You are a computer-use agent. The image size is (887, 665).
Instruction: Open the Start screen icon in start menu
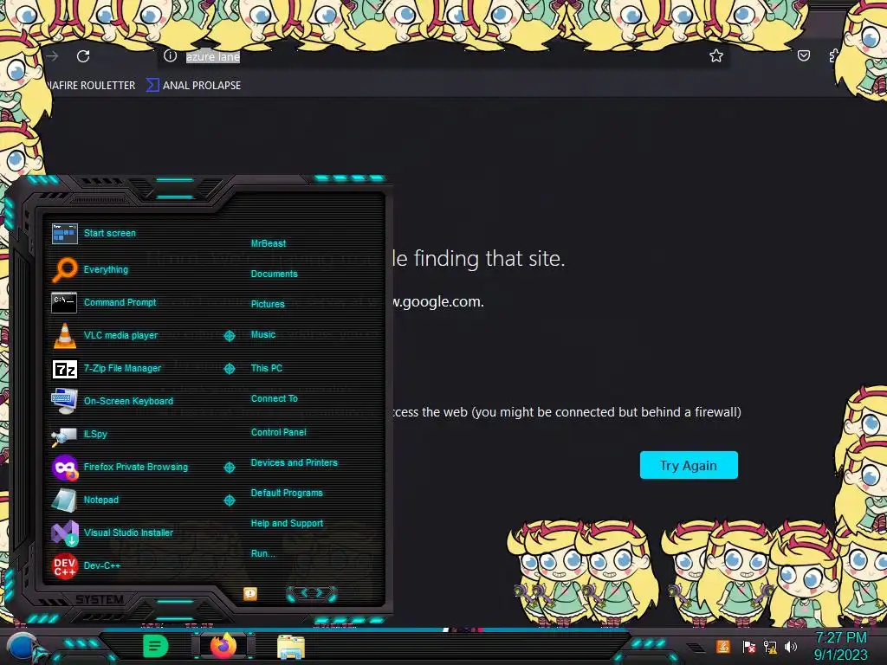point(64,234)
